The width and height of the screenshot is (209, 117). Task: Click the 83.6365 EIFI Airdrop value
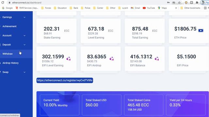click(x=97, y=57)
